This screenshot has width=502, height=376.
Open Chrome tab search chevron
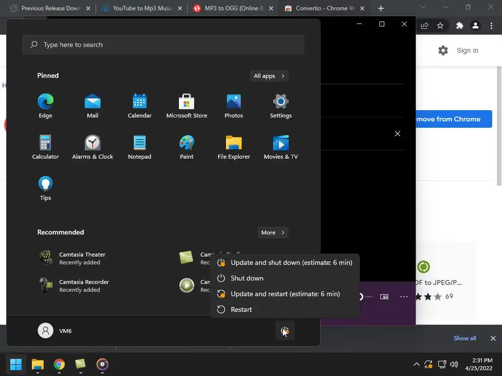[423, 7]
